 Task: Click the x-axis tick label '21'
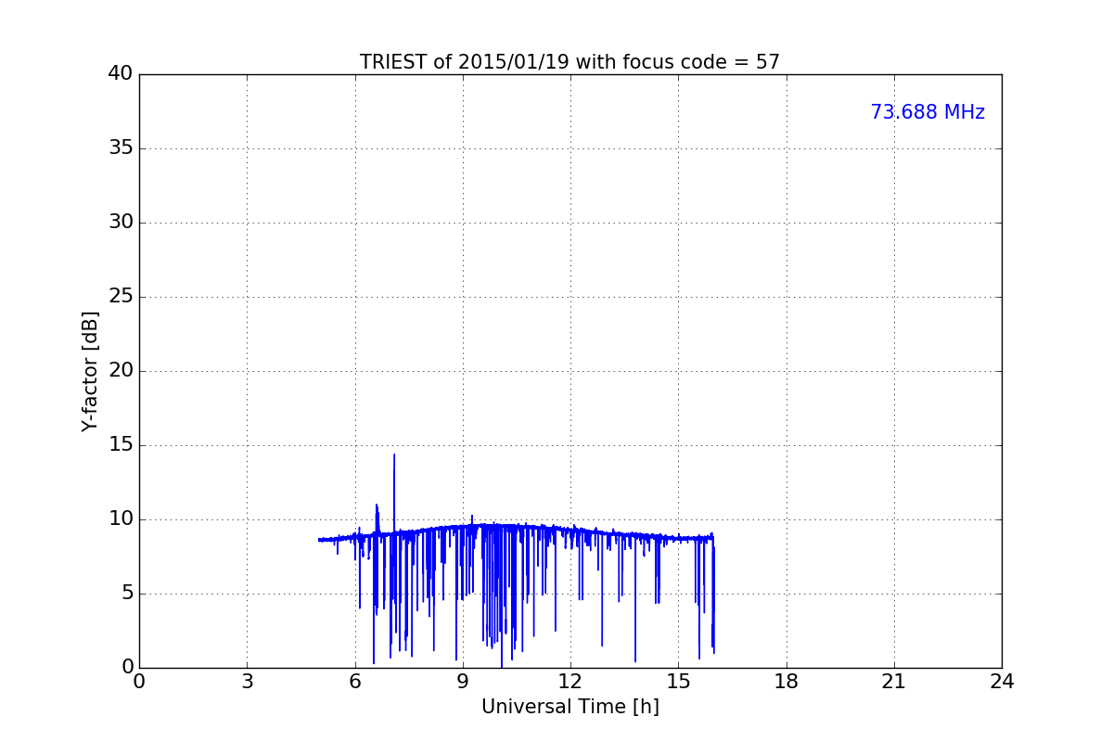(x=894, y=682)
